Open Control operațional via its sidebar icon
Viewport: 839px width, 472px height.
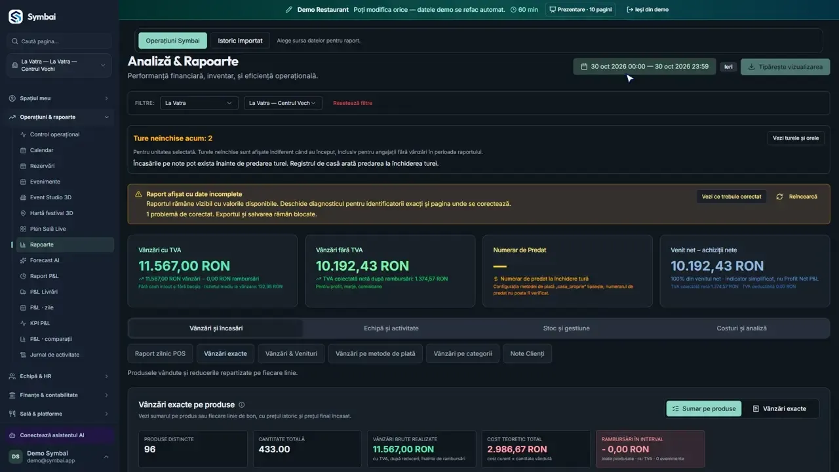(23, 134)
